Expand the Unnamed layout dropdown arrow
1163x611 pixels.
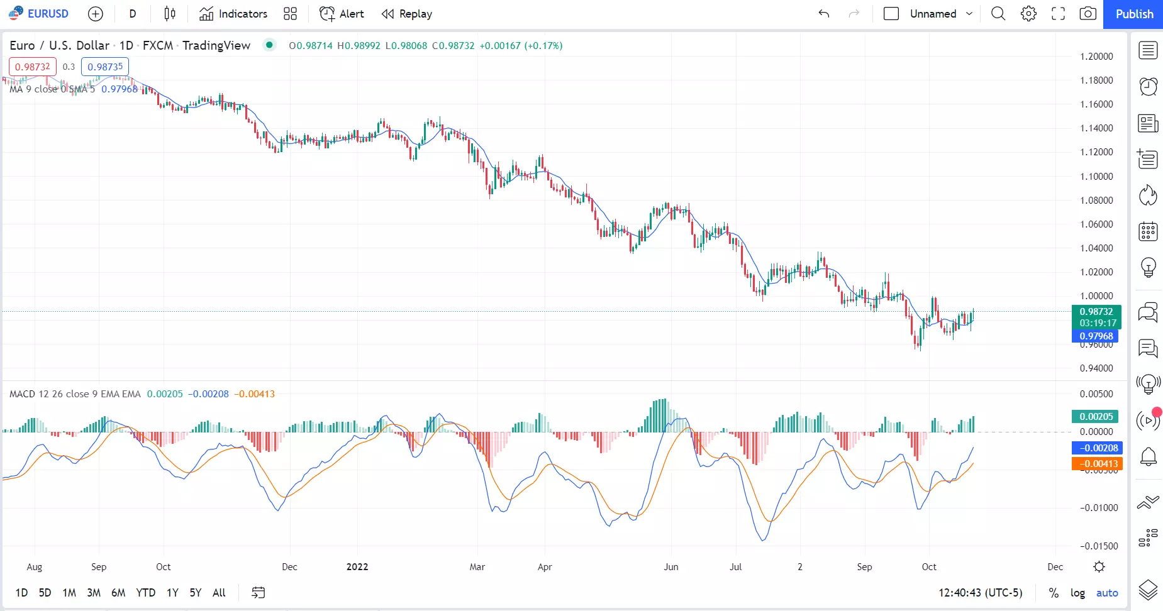(969, 14)
